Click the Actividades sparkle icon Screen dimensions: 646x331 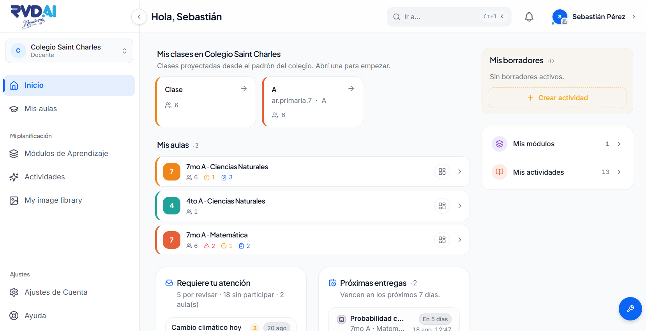pyautogui.click(x=14, y=177)
